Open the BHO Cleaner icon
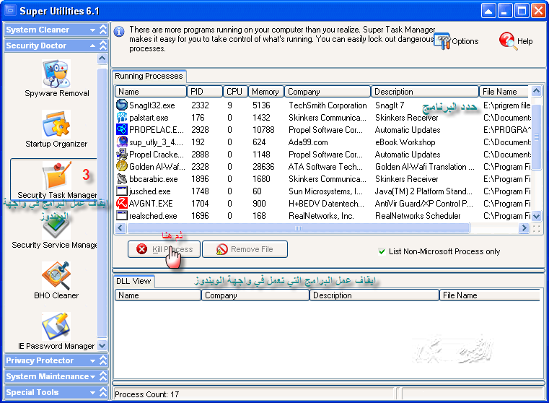The width and height of the screenshot is (549, 403). 56,276
